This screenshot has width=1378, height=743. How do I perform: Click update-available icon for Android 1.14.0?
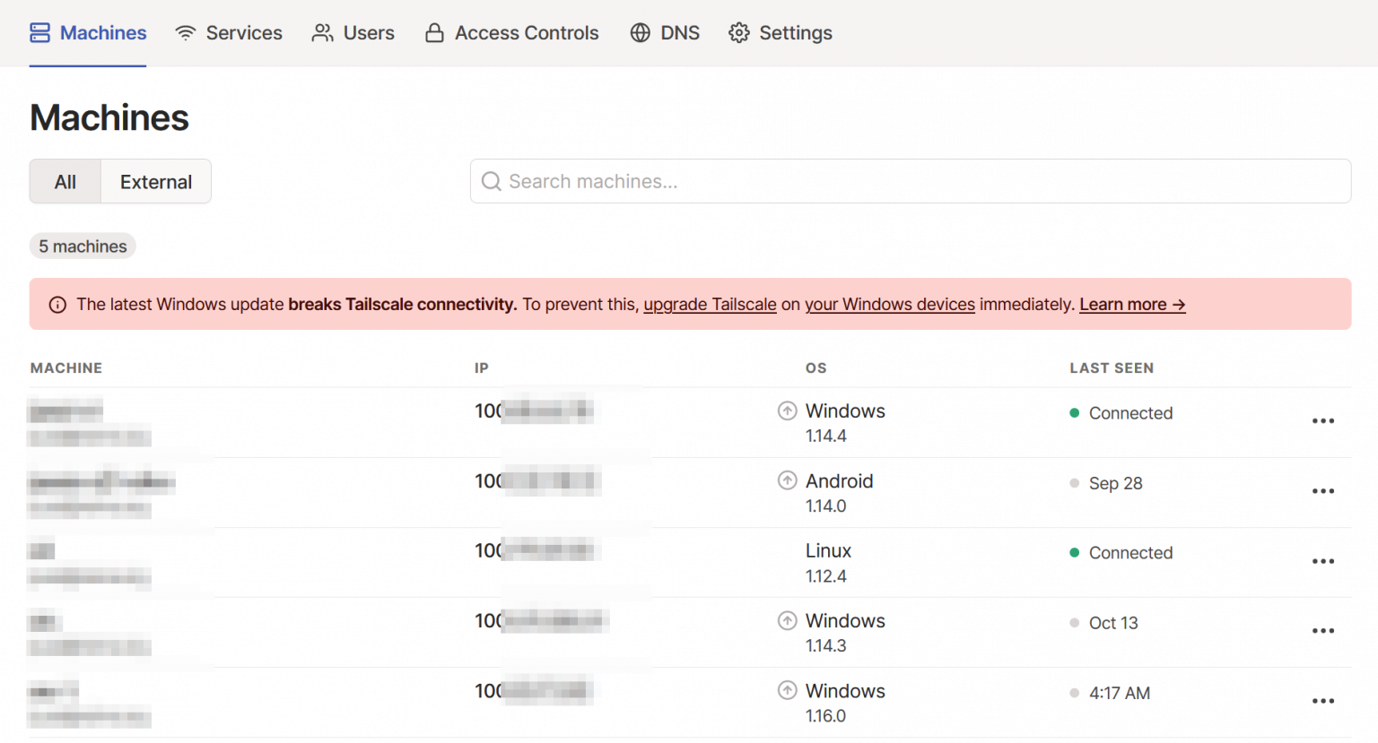coord(787,480)
